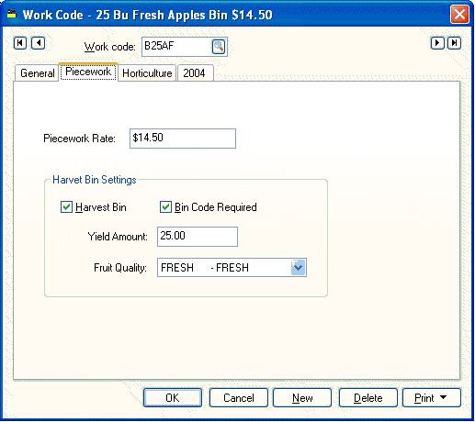Select the 2004 tab

[195, 73]
